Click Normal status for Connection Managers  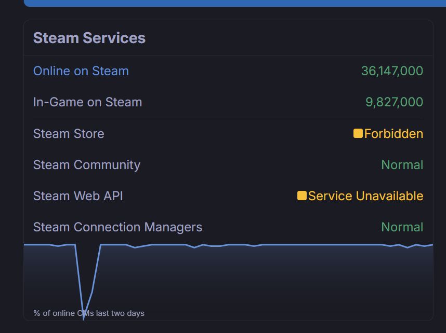tap(402, 227)
